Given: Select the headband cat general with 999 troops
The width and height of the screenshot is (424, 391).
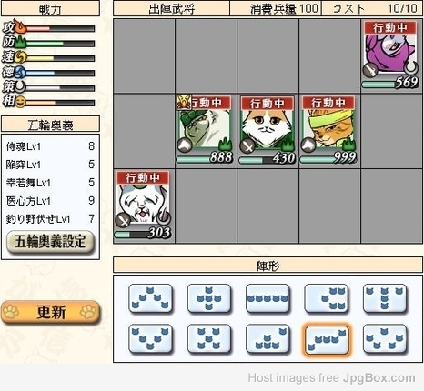Looking at the screenshot, I should [328, 130].
